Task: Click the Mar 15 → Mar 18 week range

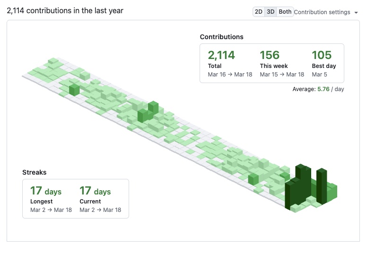Action: pos(282,75)
